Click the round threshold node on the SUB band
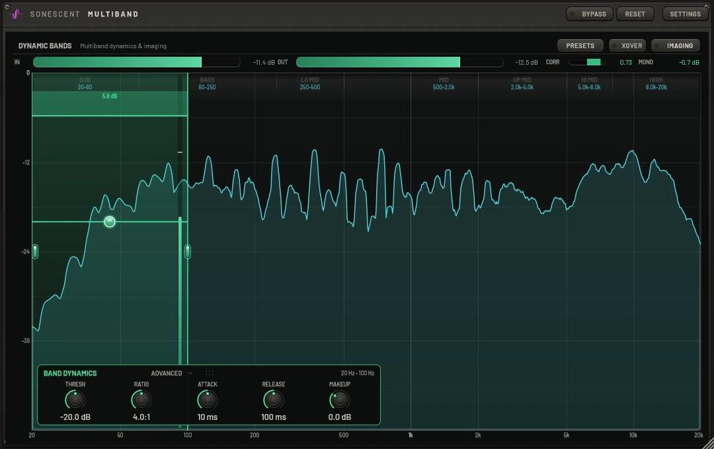 pos(109,222)
